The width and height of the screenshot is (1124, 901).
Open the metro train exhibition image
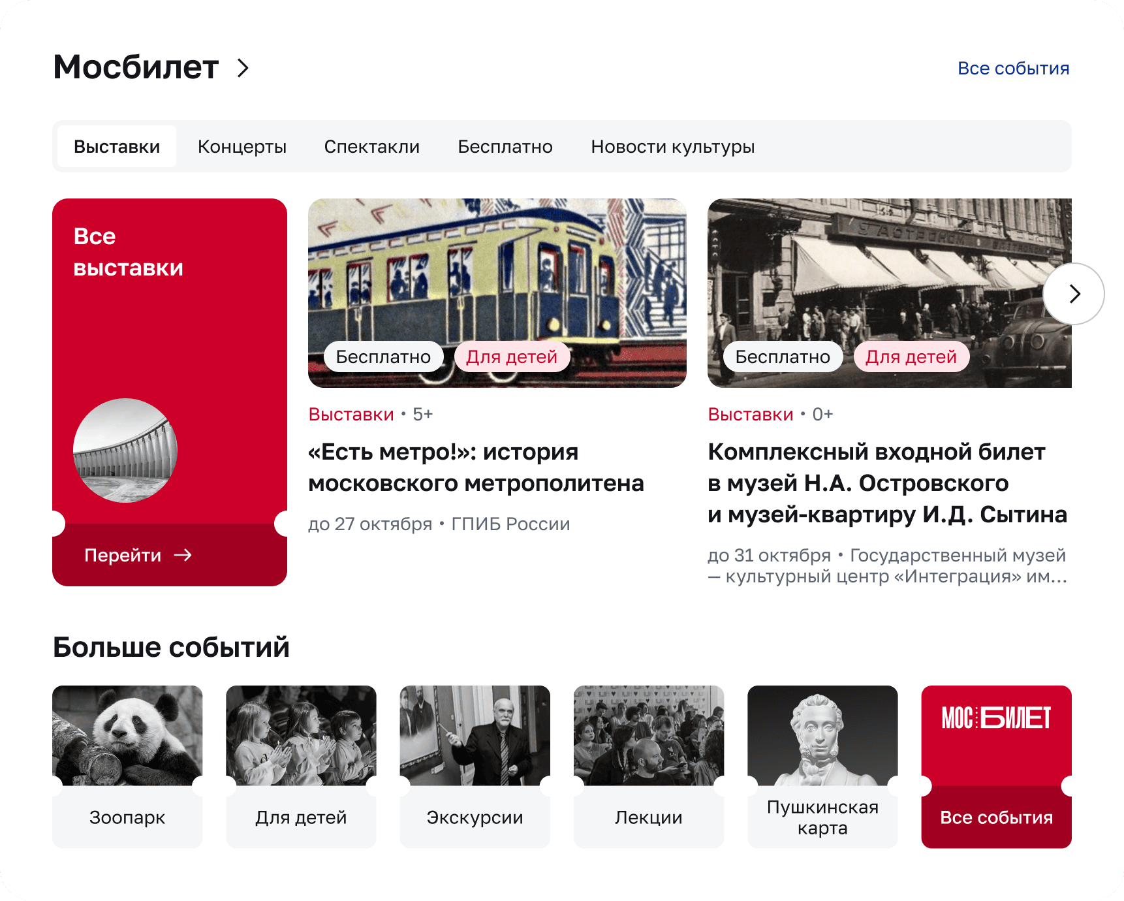point(497,292)
